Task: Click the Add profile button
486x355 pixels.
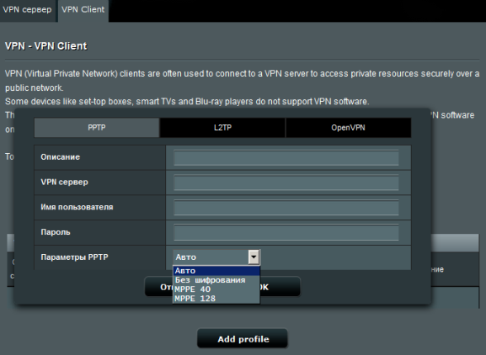Action: [243, 339]
